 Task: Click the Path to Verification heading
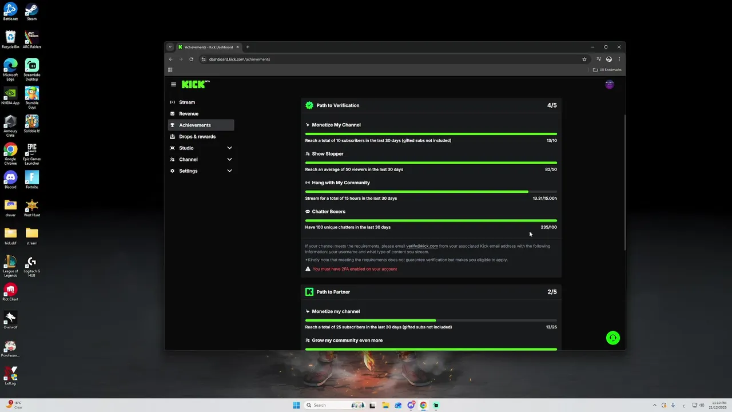(338, 105)
